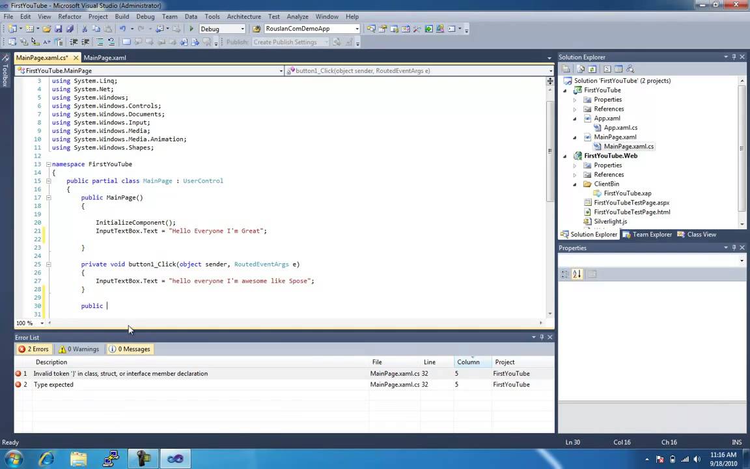Collapse the ClientBin folder
This screenshot has width=750, height=469.
click(575, 184)
